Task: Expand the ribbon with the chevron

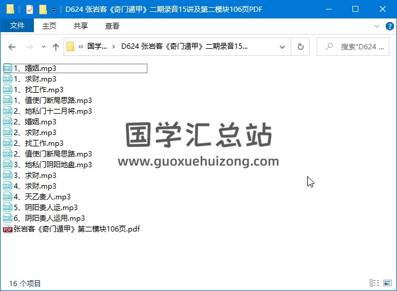Action: tap(376, 26)
